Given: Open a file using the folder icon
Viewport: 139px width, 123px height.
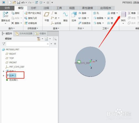Looking at the screenshot, I should point(14,3).
